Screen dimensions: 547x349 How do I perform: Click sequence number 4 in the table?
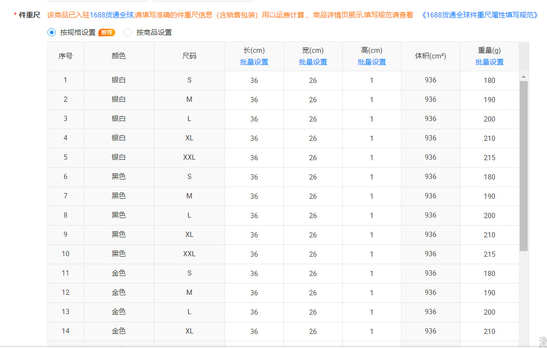[x=65, y=138]
